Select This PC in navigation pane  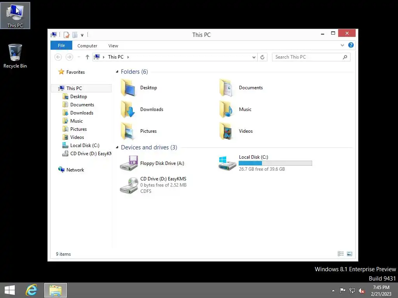point(82,88)
